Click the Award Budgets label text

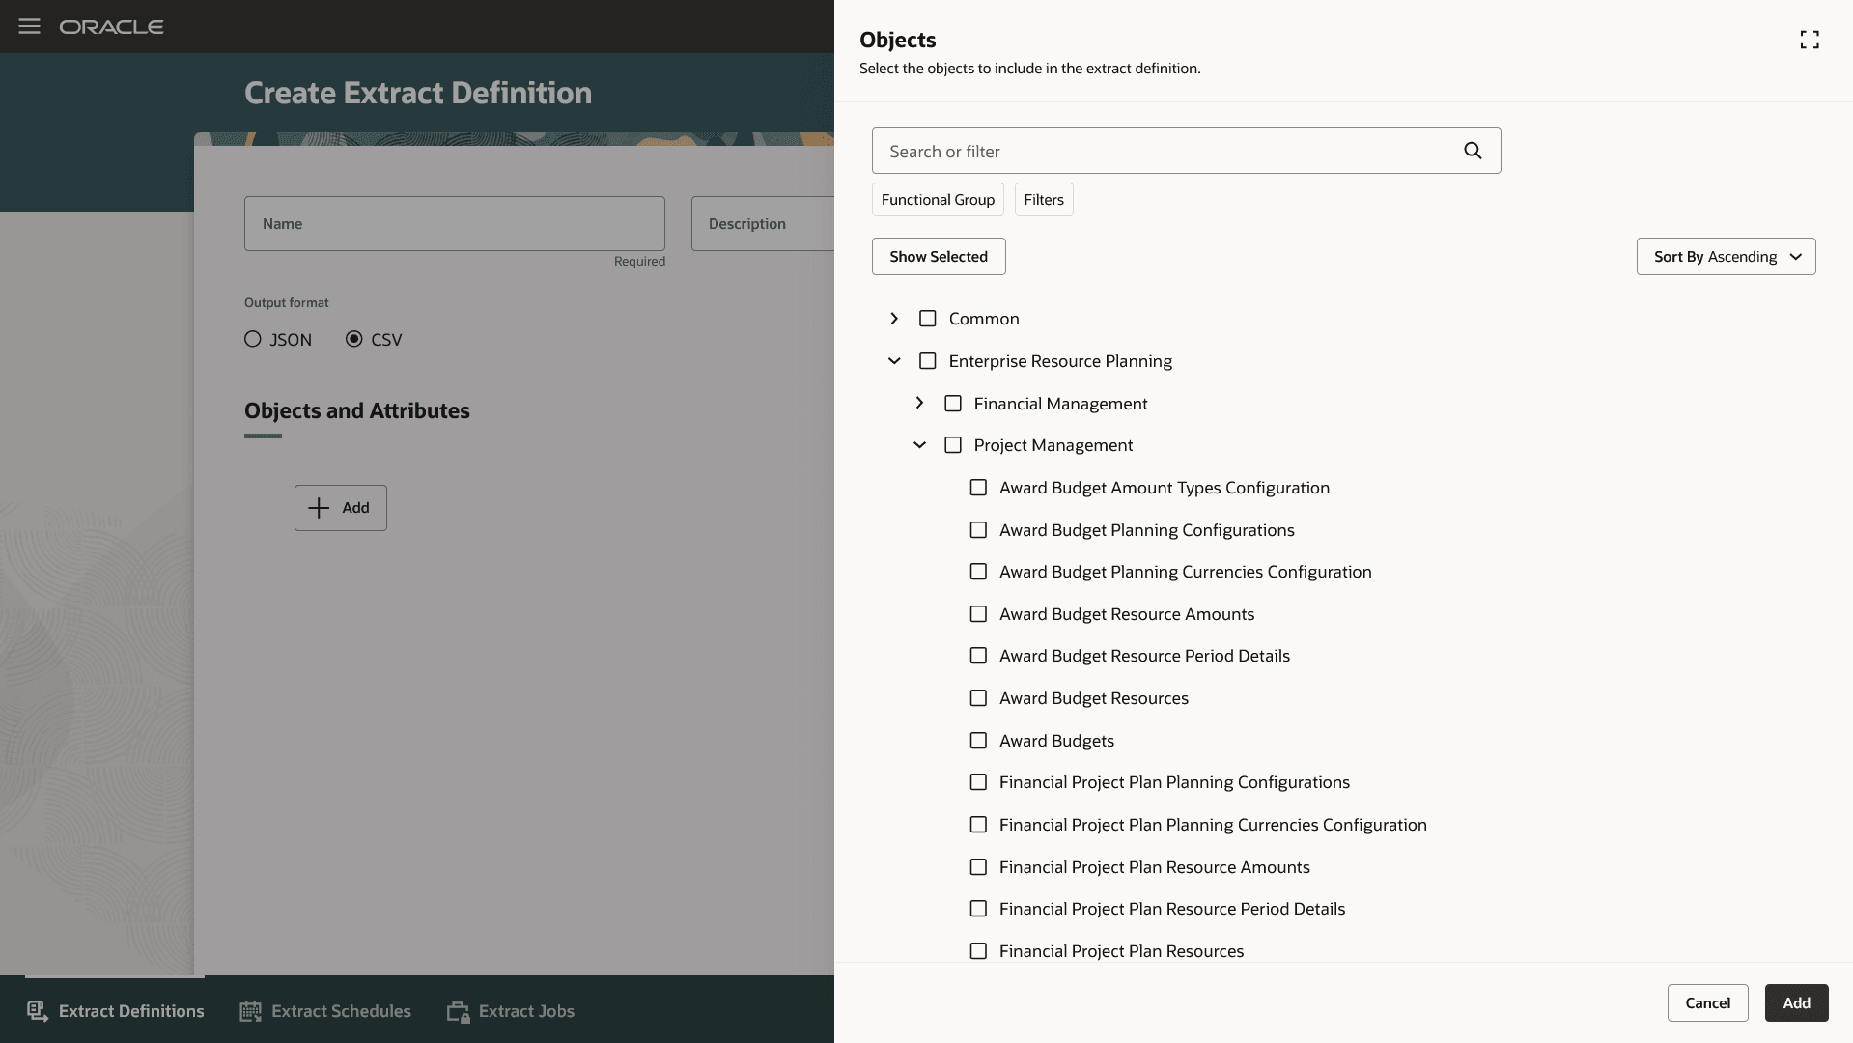pos(1056,741)
